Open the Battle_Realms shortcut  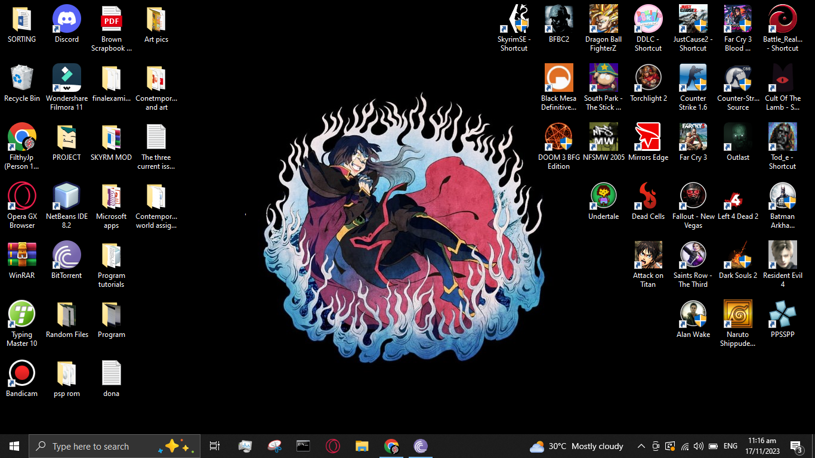[x=783, y=28]
